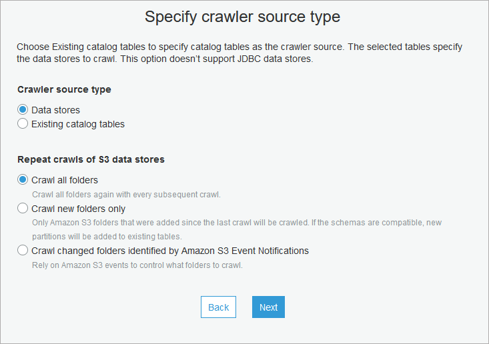This screenshot has width=489, height=344.
Task: Click the 'Rely on Amazon S3 events' helper text
Action: pyautogui.click(x=137, y=265)
